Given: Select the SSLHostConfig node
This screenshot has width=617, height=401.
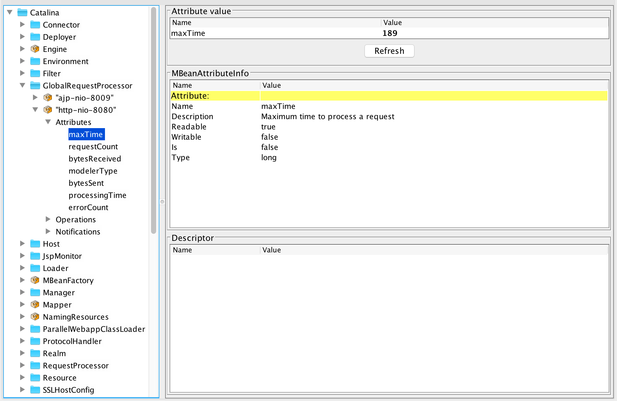Looking at the screenshot, I should 68,390.
